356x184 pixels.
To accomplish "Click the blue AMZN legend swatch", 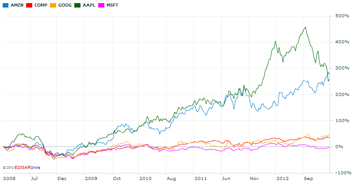I will point(5,5).
